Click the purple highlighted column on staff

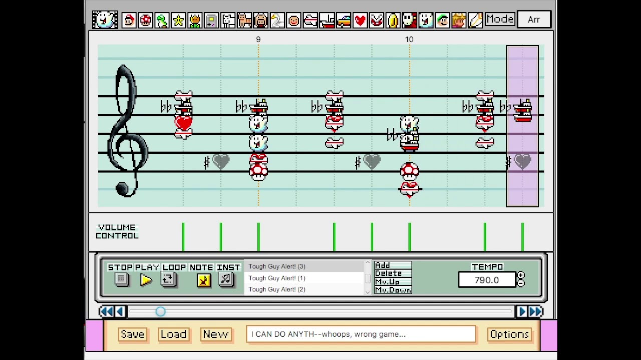coord(522,126)
